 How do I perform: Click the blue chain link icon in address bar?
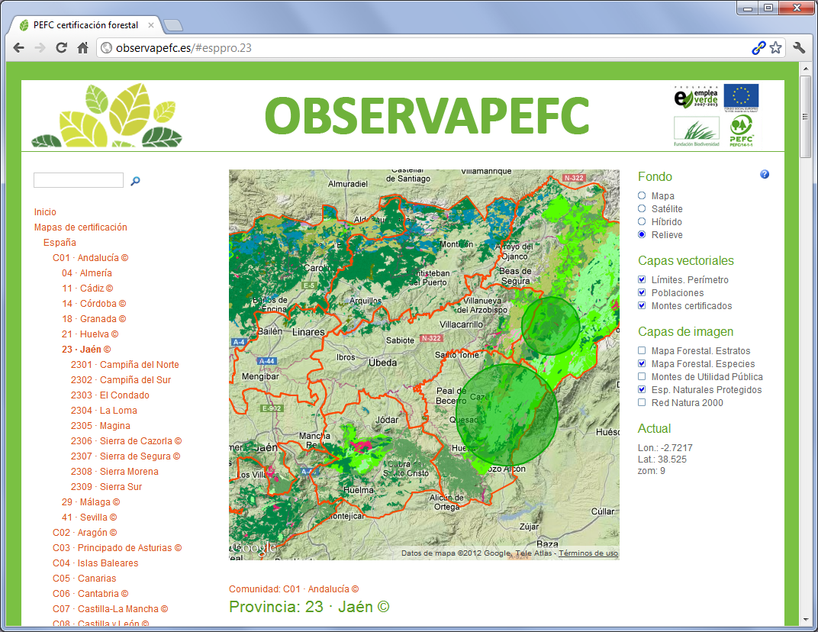pyautogui.click(x=758, y=48)
